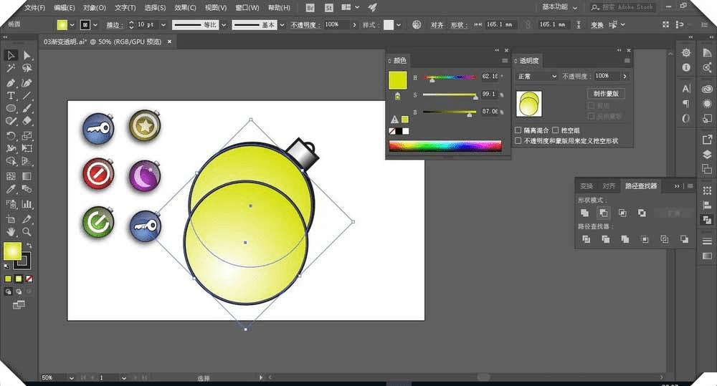Click the 制作蒙版 button
The image size is (717, 386).
coord(606,94)
